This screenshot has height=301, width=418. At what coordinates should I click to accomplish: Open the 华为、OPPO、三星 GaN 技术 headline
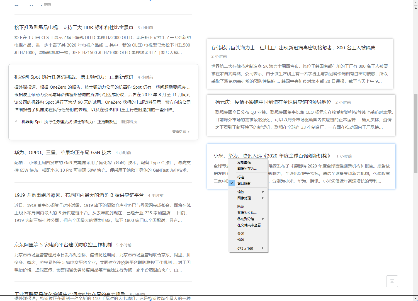tap(63, 152)
